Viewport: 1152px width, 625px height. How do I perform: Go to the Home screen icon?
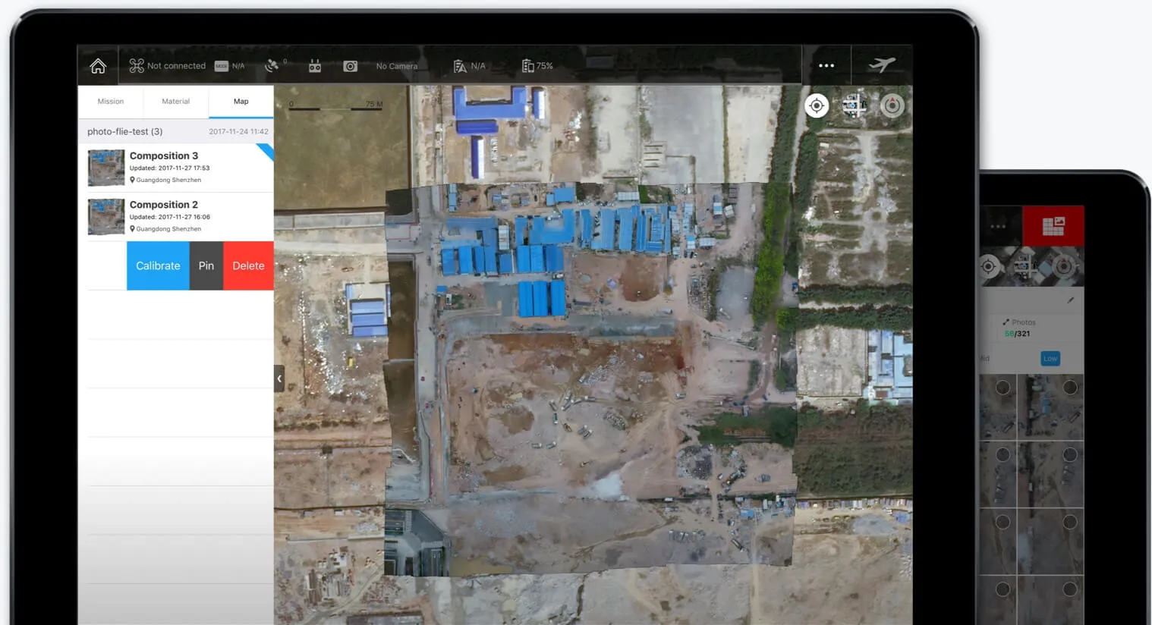[x=98, y=66]
